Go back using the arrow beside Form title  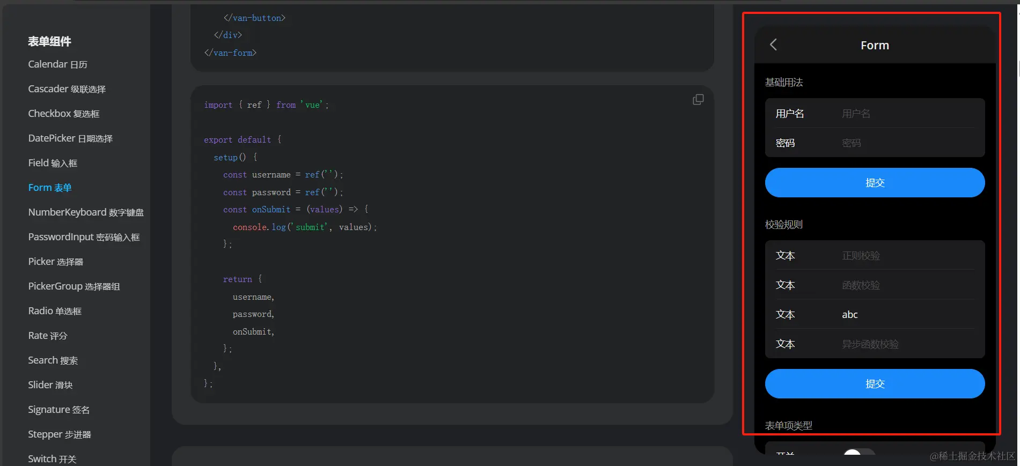pyautogui.click(x=773, y=45)
